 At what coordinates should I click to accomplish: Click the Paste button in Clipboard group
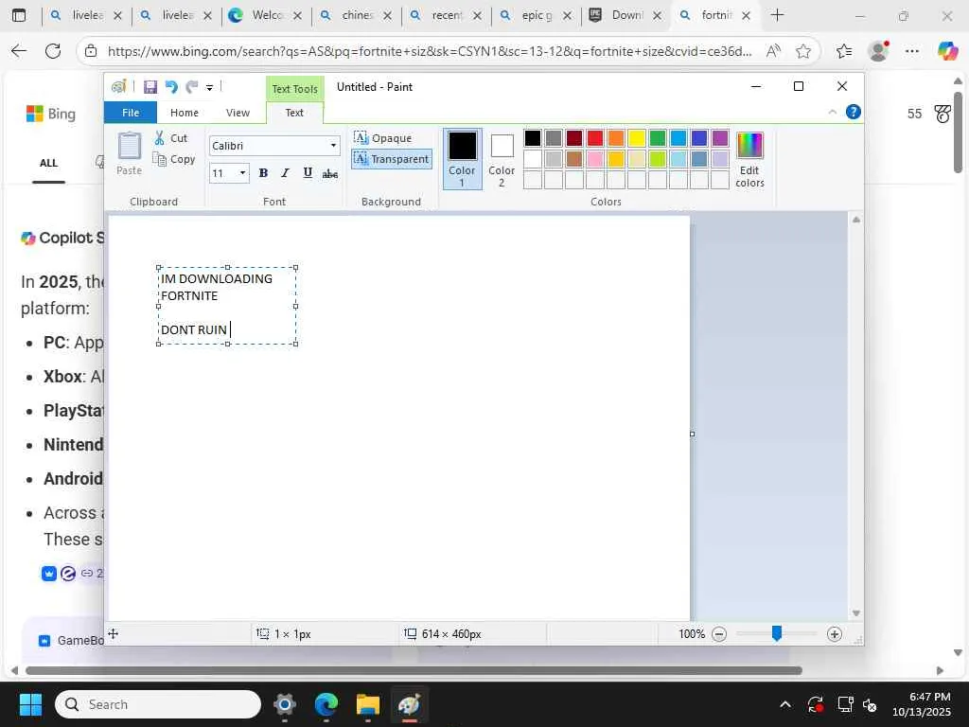point(129,154)
